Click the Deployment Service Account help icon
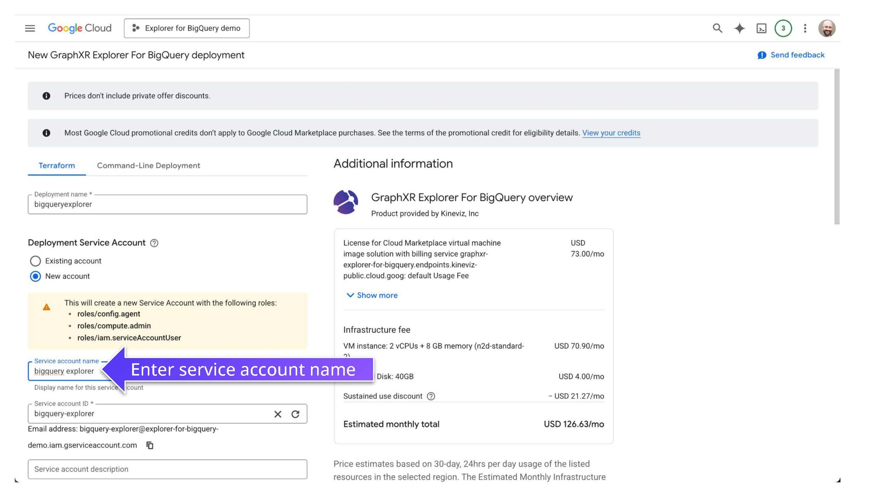Viewport: 885px width, 497px height. tap(154, 243)
